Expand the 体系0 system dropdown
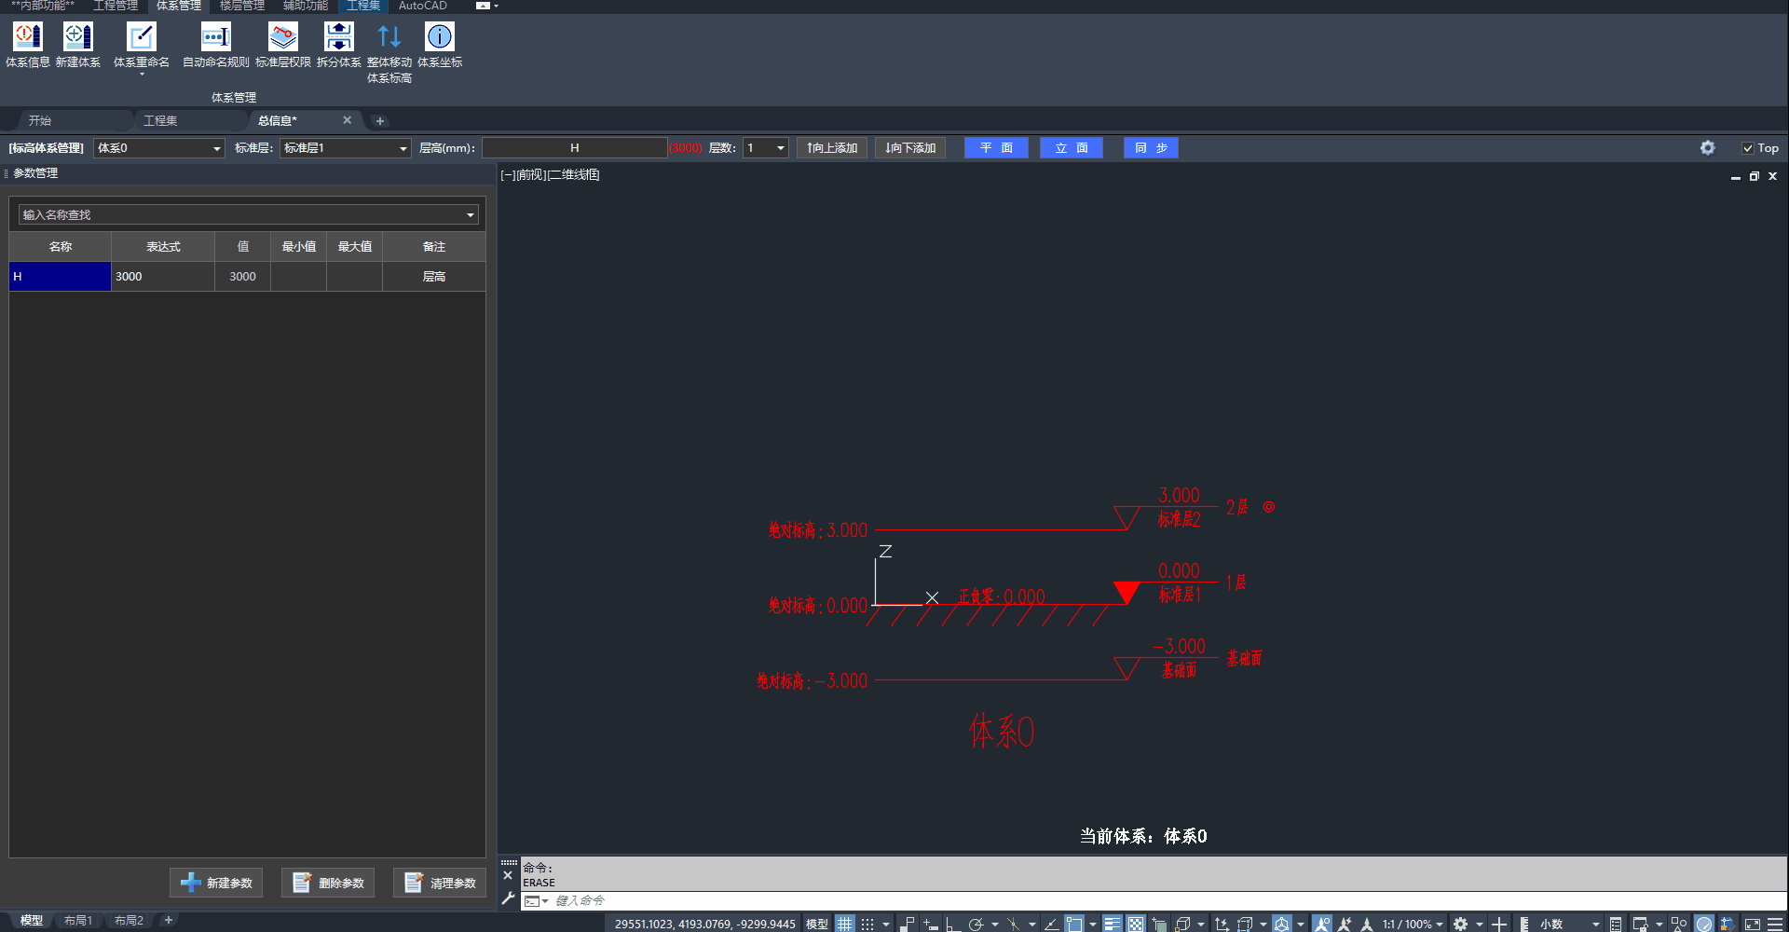This screenshot has width=1789, height=932. (x=216, y=148)
